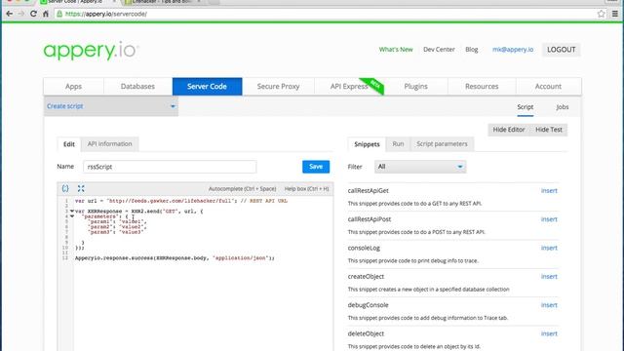Viewport: 624px width, 351px height.
Task: Select the Edit tab
Action: click(x=69, y=144)
